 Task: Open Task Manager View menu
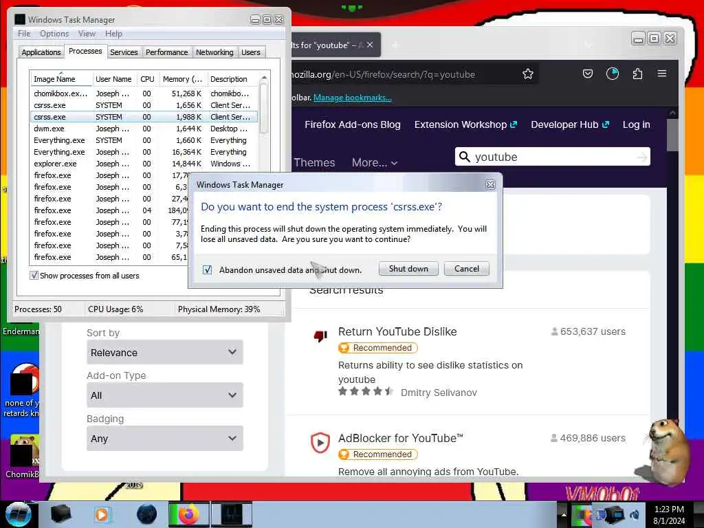point(87,34)
